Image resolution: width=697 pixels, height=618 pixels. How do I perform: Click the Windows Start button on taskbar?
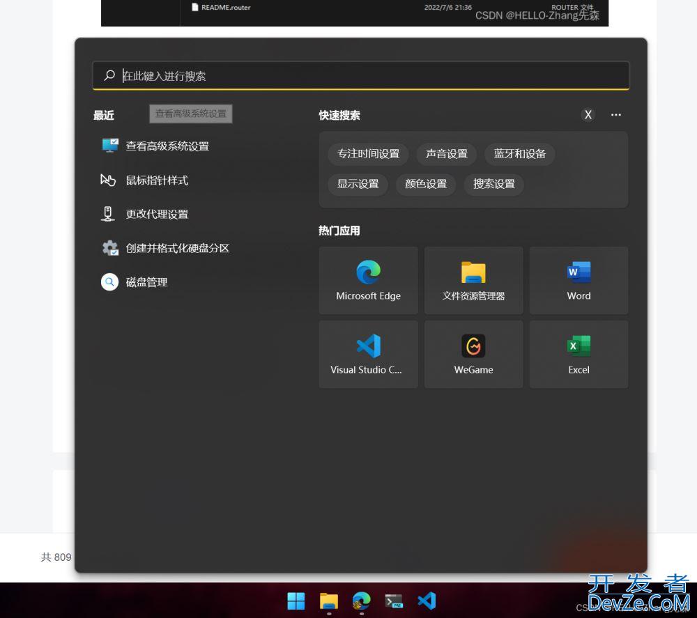point(296,601)
